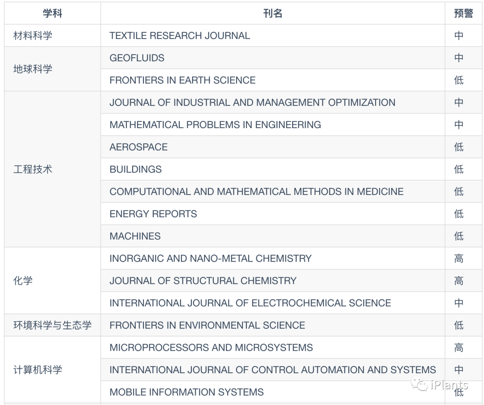Select the TEXTILE RESEARCH JOURNAL row
This screenshot has height=405, width=484.
180,36
